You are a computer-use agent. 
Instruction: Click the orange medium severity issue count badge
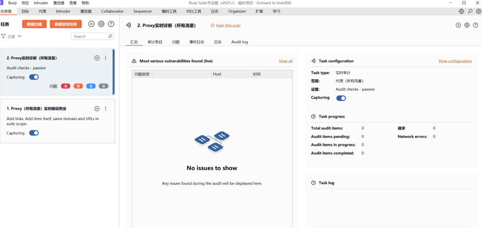pyautogui.click(x=78, y=86)
